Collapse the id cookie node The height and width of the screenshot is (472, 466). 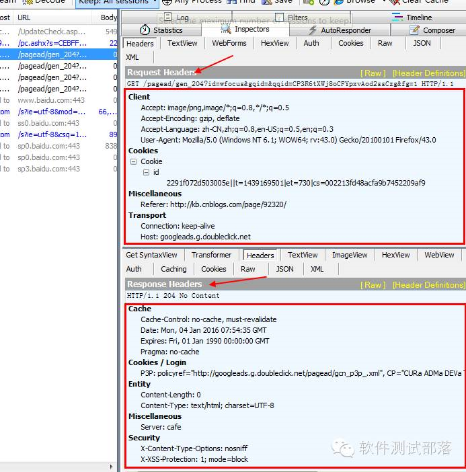pos(146,173)
